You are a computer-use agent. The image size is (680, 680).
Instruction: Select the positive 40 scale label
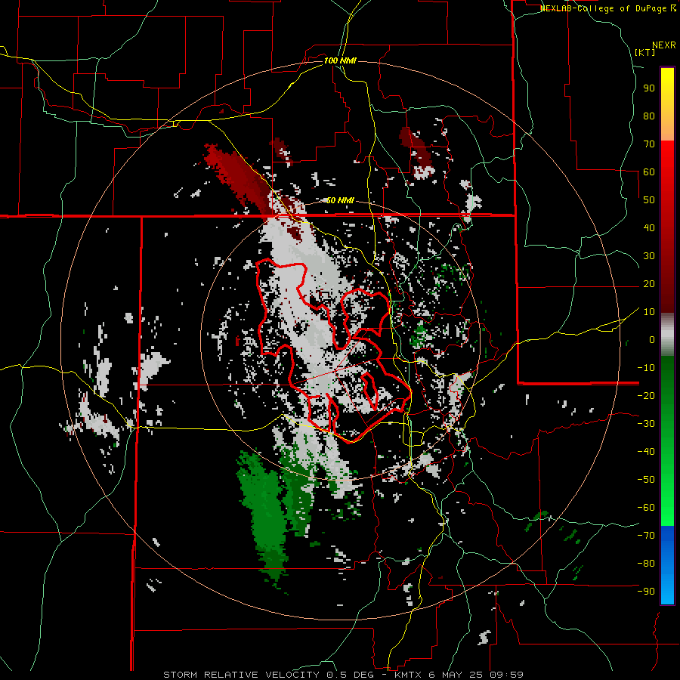649,228
